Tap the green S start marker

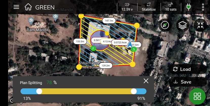pos(134,49)
